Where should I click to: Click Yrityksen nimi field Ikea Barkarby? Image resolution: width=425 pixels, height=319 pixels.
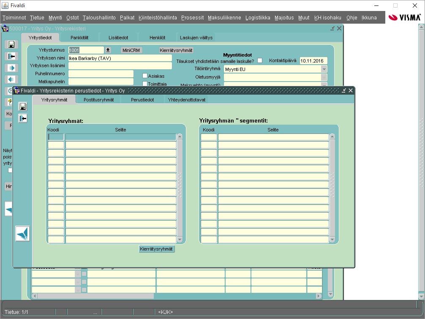coord(120,58)
